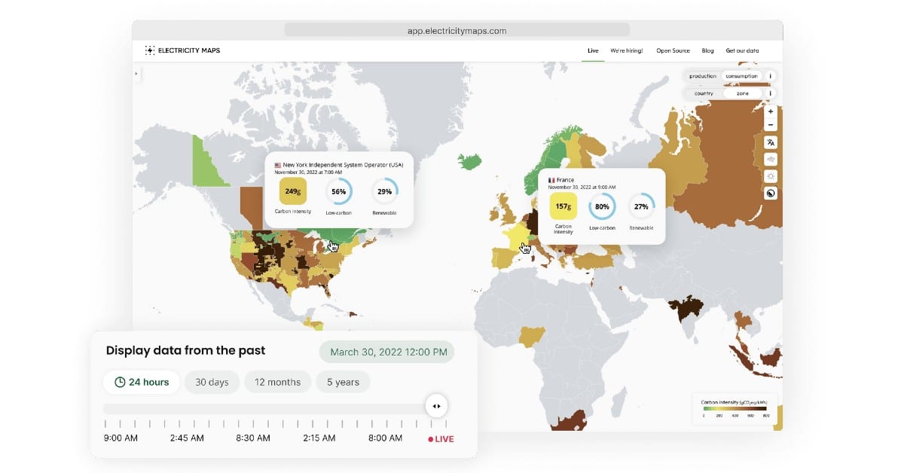The height and width of the screenshot is (473, 904).
Task: Click the app.electricitymaps.com address bar
Action: pos(457,31)
